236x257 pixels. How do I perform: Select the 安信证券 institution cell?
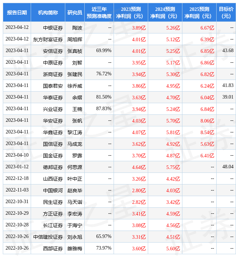[48, 51]
